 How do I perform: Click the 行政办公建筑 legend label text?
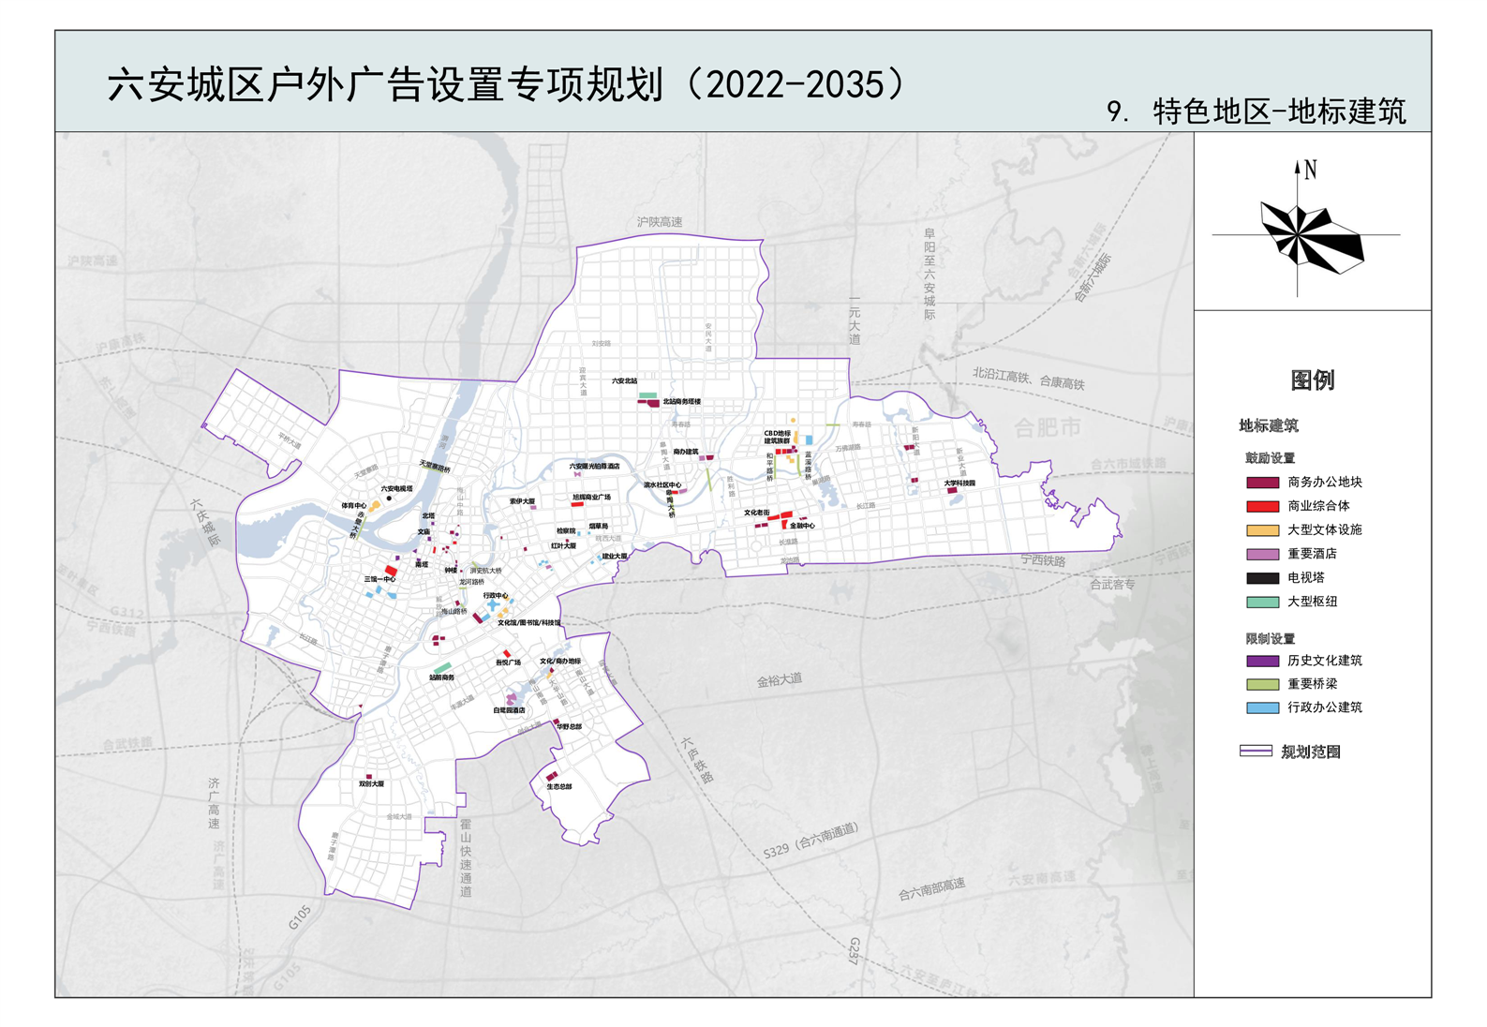pyautogui.click(x=1324, y=707)
